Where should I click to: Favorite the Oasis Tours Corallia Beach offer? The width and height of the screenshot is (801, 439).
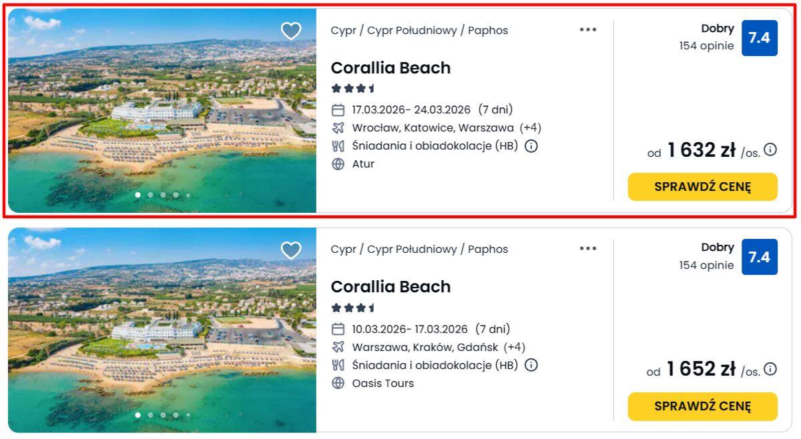click(x=291, y=250)
